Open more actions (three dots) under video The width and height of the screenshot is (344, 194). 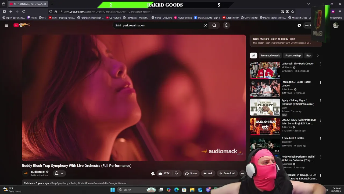242,173
